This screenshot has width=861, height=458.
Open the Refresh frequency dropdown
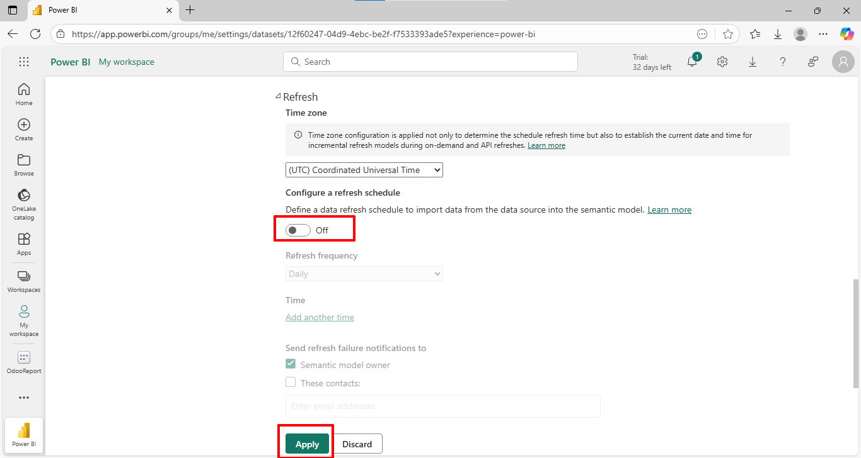click(364, 274)
